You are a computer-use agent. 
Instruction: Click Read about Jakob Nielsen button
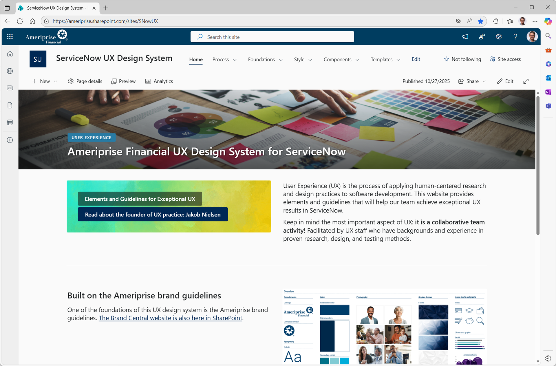(153, 215)
